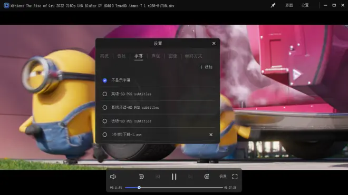The image size is (348, 195).
Task: Open the 设置 menu in the title bar
Action: pos(305,5)
